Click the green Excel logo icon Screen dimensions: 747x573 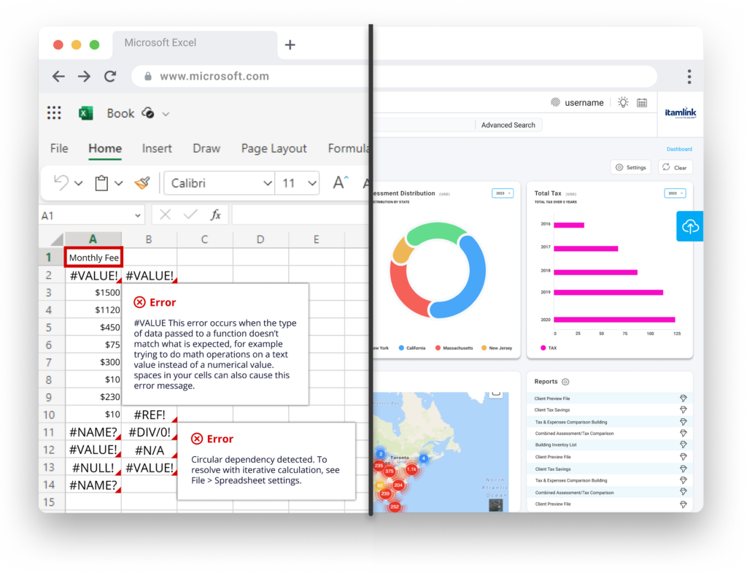coord(86,113)
